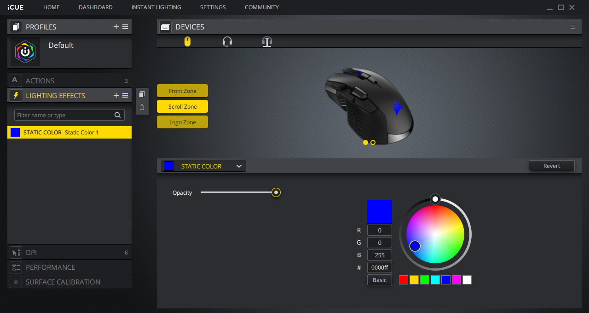Select Static Color 1 effect row

69,133
